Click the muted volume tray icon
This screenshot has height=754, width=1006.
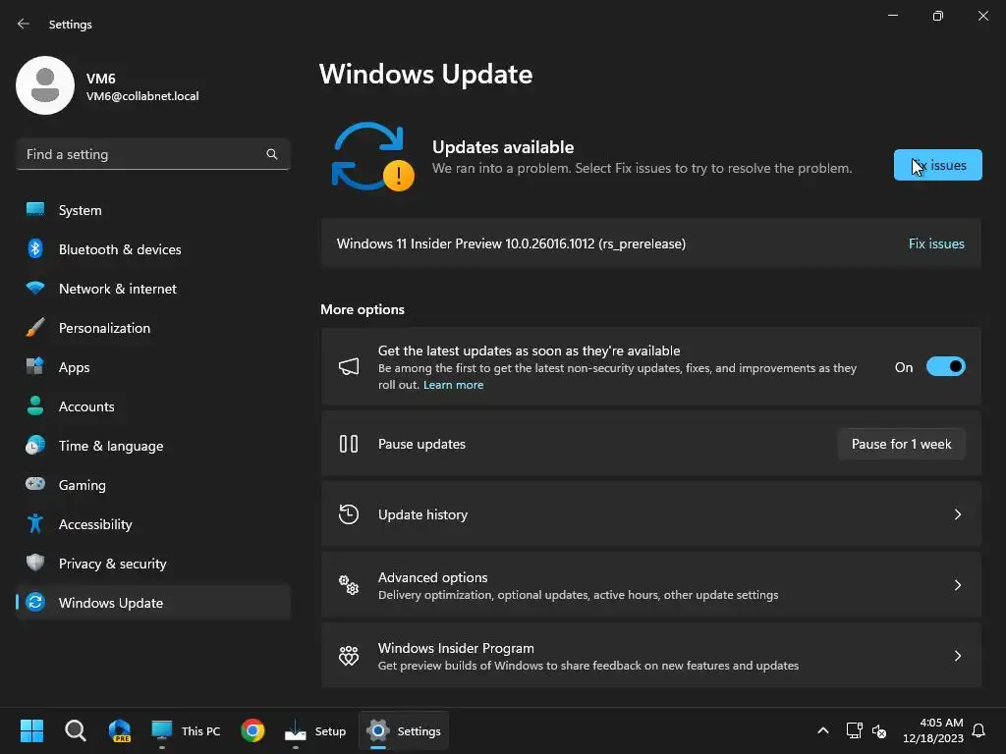pyautogui.click(x=879, y=730)
